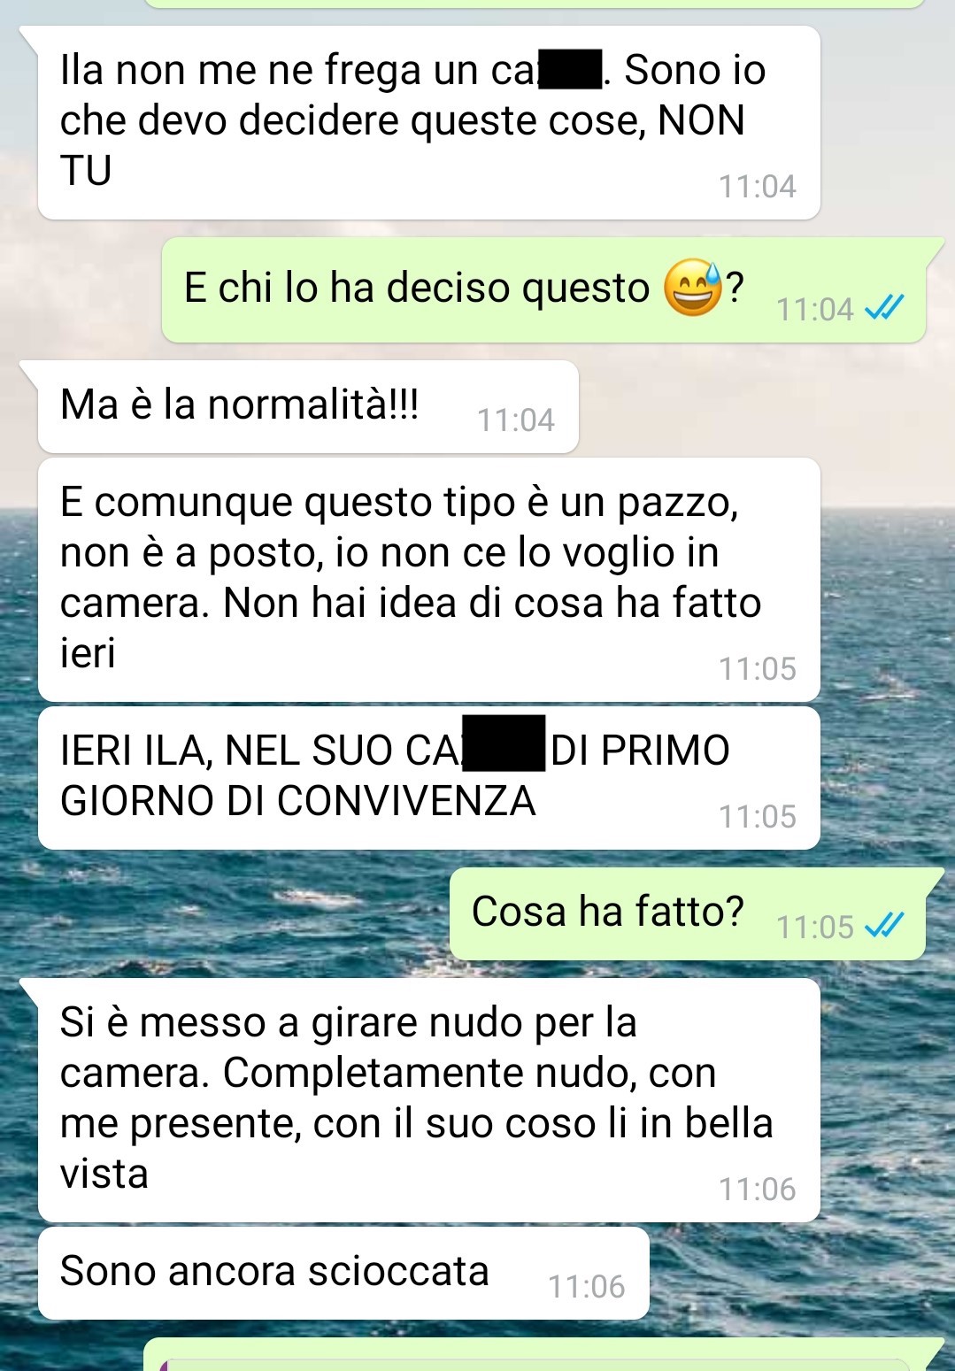Screen dimensions: 955x1371
Task: Tap the sea wallpaper beside 'Sono ancora scioccata'
Action: [x=797, y=1275]
